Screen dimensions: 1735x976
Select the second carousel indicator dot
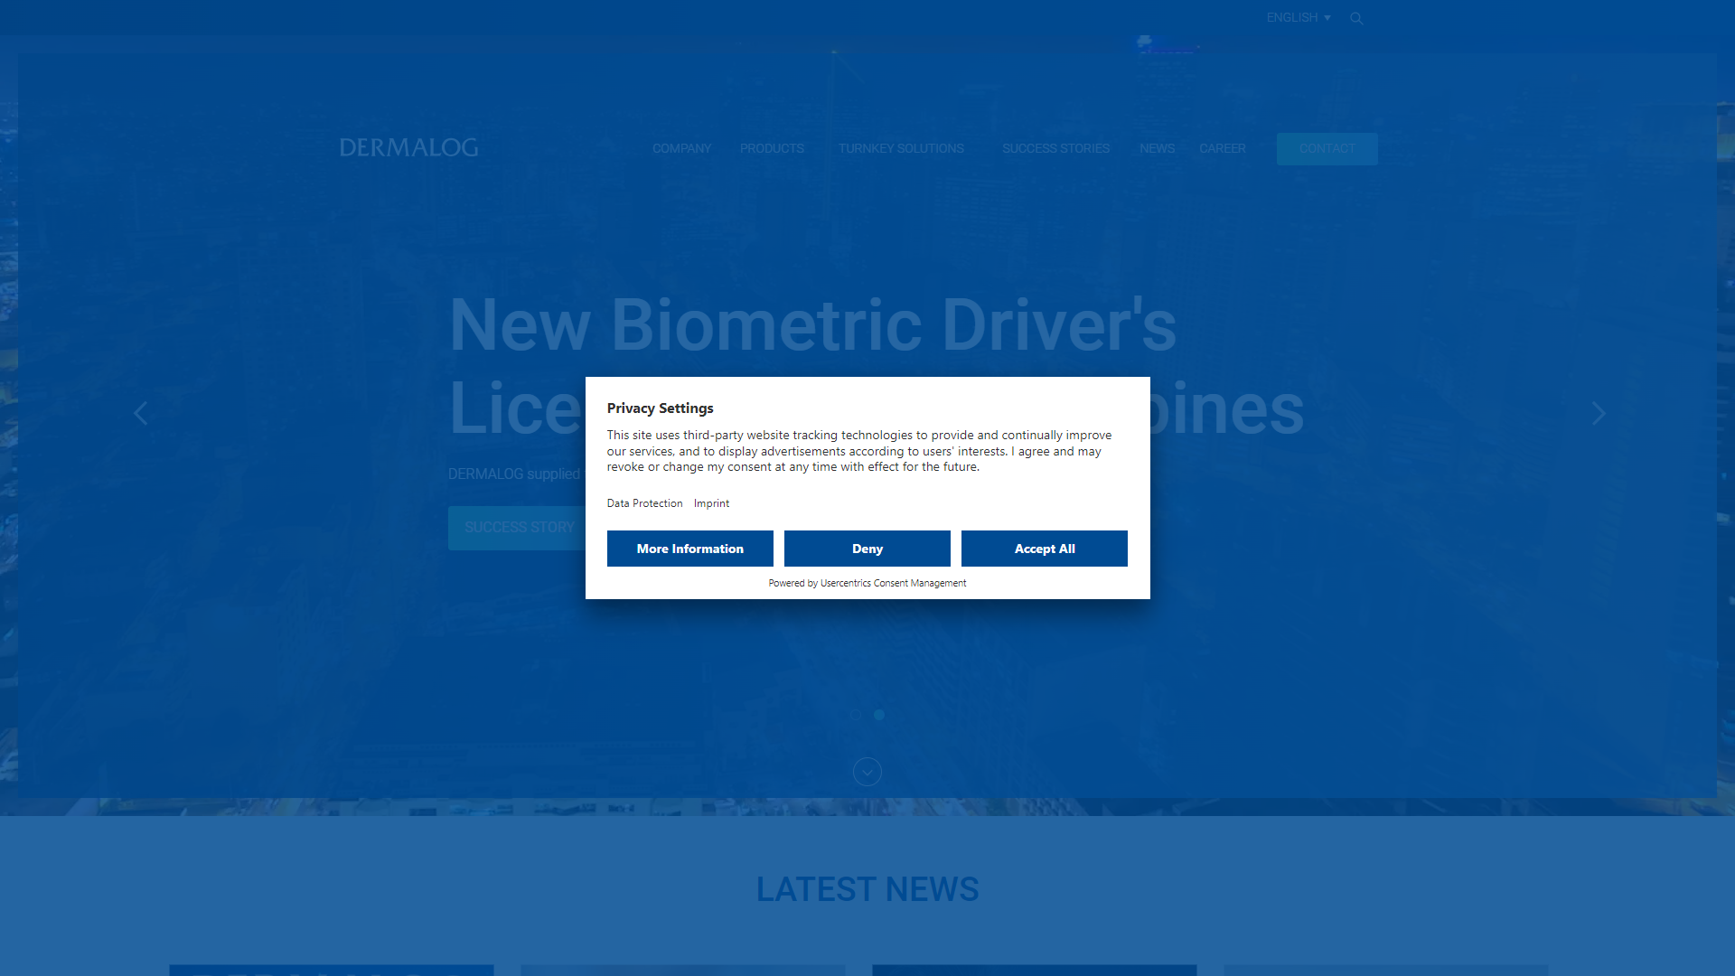point(878,714)
